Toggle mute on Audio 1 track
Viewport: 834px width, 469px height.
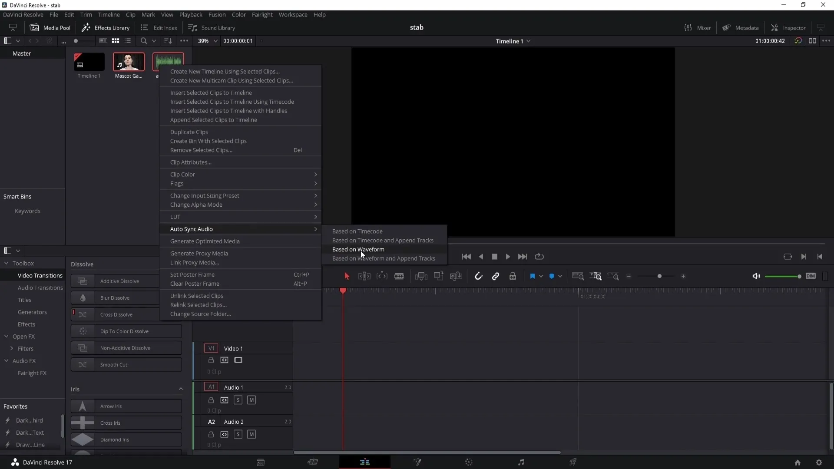pyautogui.click(x=251, y=400)
